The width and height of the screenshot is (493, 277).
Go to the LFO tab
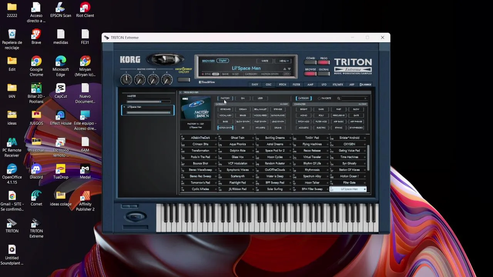(x=324, y=85)
